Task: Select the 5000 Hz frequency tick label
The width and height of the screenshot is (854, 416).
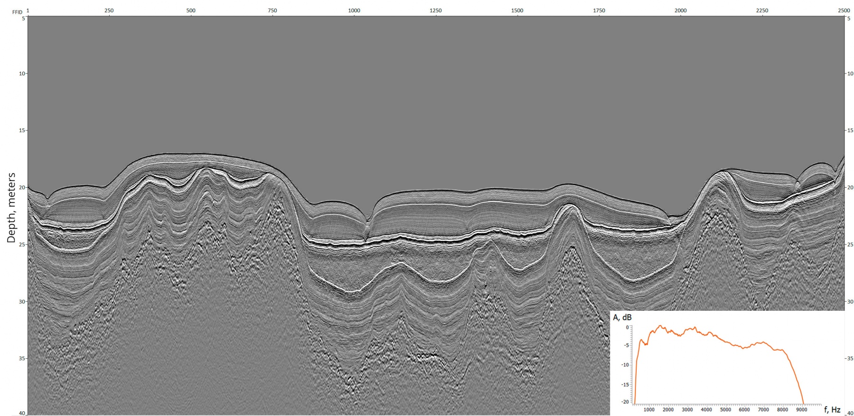Action: tap(725, 410)
